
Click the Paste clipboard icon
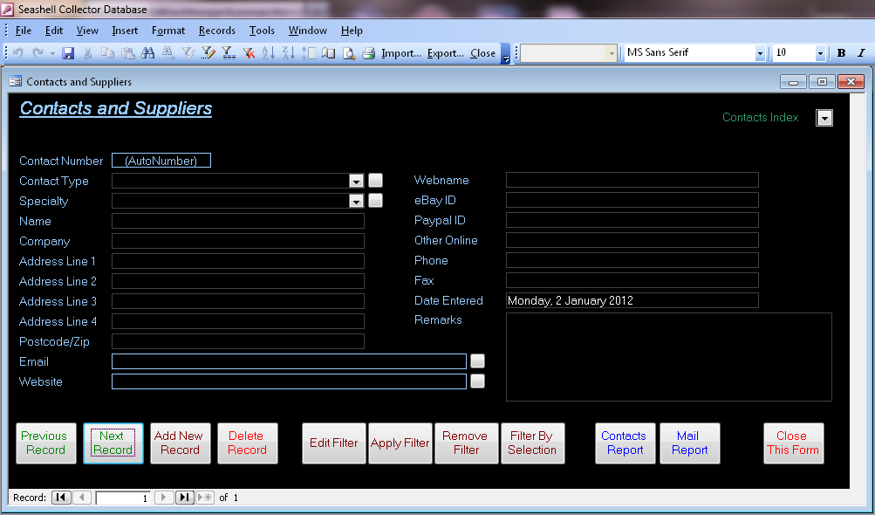point(127,53)
